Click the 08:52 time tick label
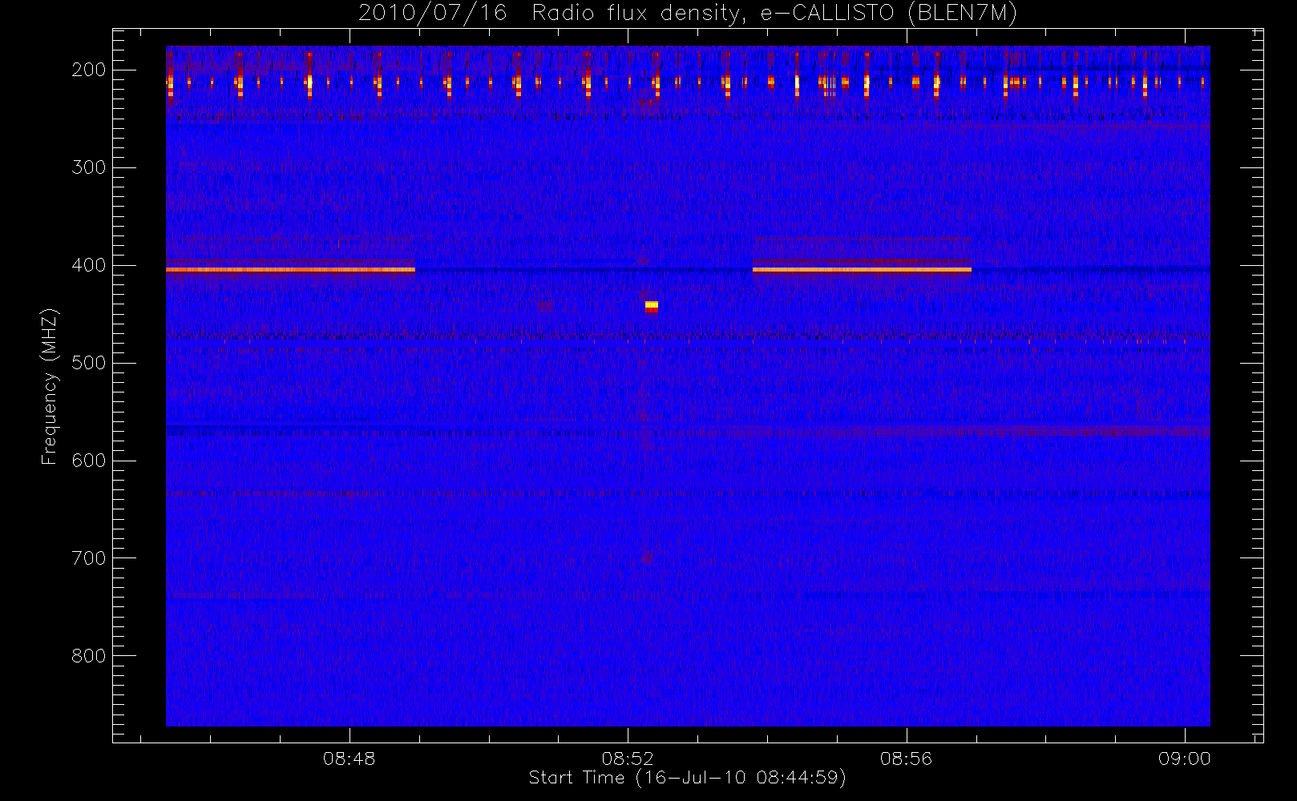 [628, 759]
